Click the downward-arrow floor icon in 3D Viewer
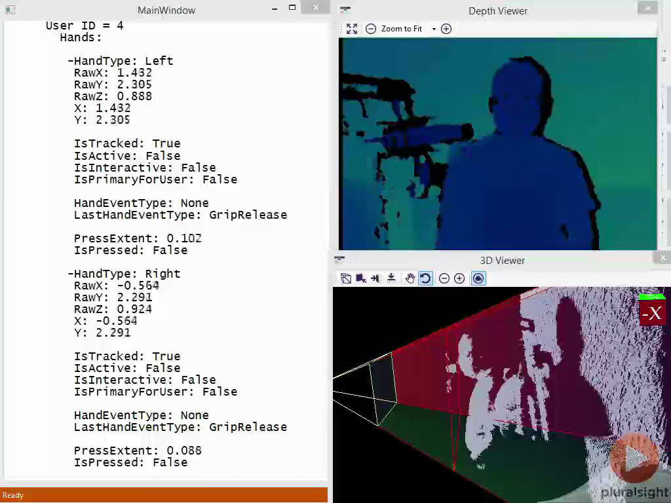Image resolution: width=671 pixels, height=503 pixels. [391, 278]
